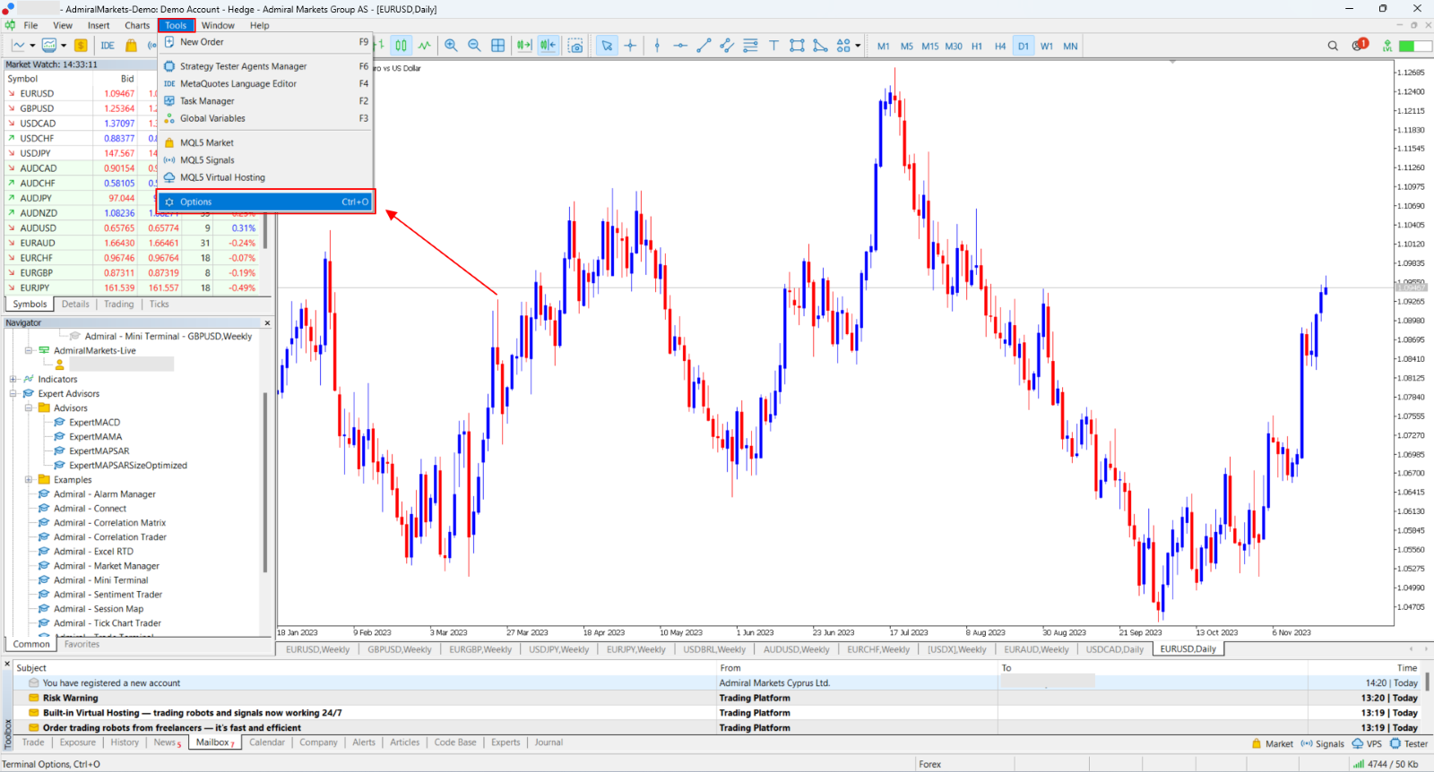Open the IDE MetaEditor button
Viewport: 1434px width, 772px height.
108,46
